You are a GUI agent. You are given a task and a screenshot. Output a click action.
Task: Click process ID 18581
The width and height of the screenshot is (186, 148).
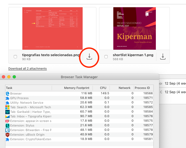(x=148, y=139)
